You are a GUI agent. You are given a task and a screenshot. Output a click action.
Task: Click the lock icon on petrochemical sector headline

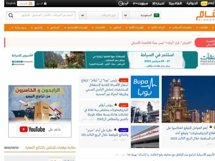(211, 127)
